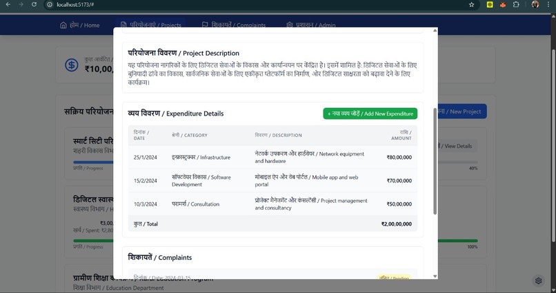The height and width of the screenshot is (293, 556).
Task: Click the Description column header
Action: coord(279,135)
